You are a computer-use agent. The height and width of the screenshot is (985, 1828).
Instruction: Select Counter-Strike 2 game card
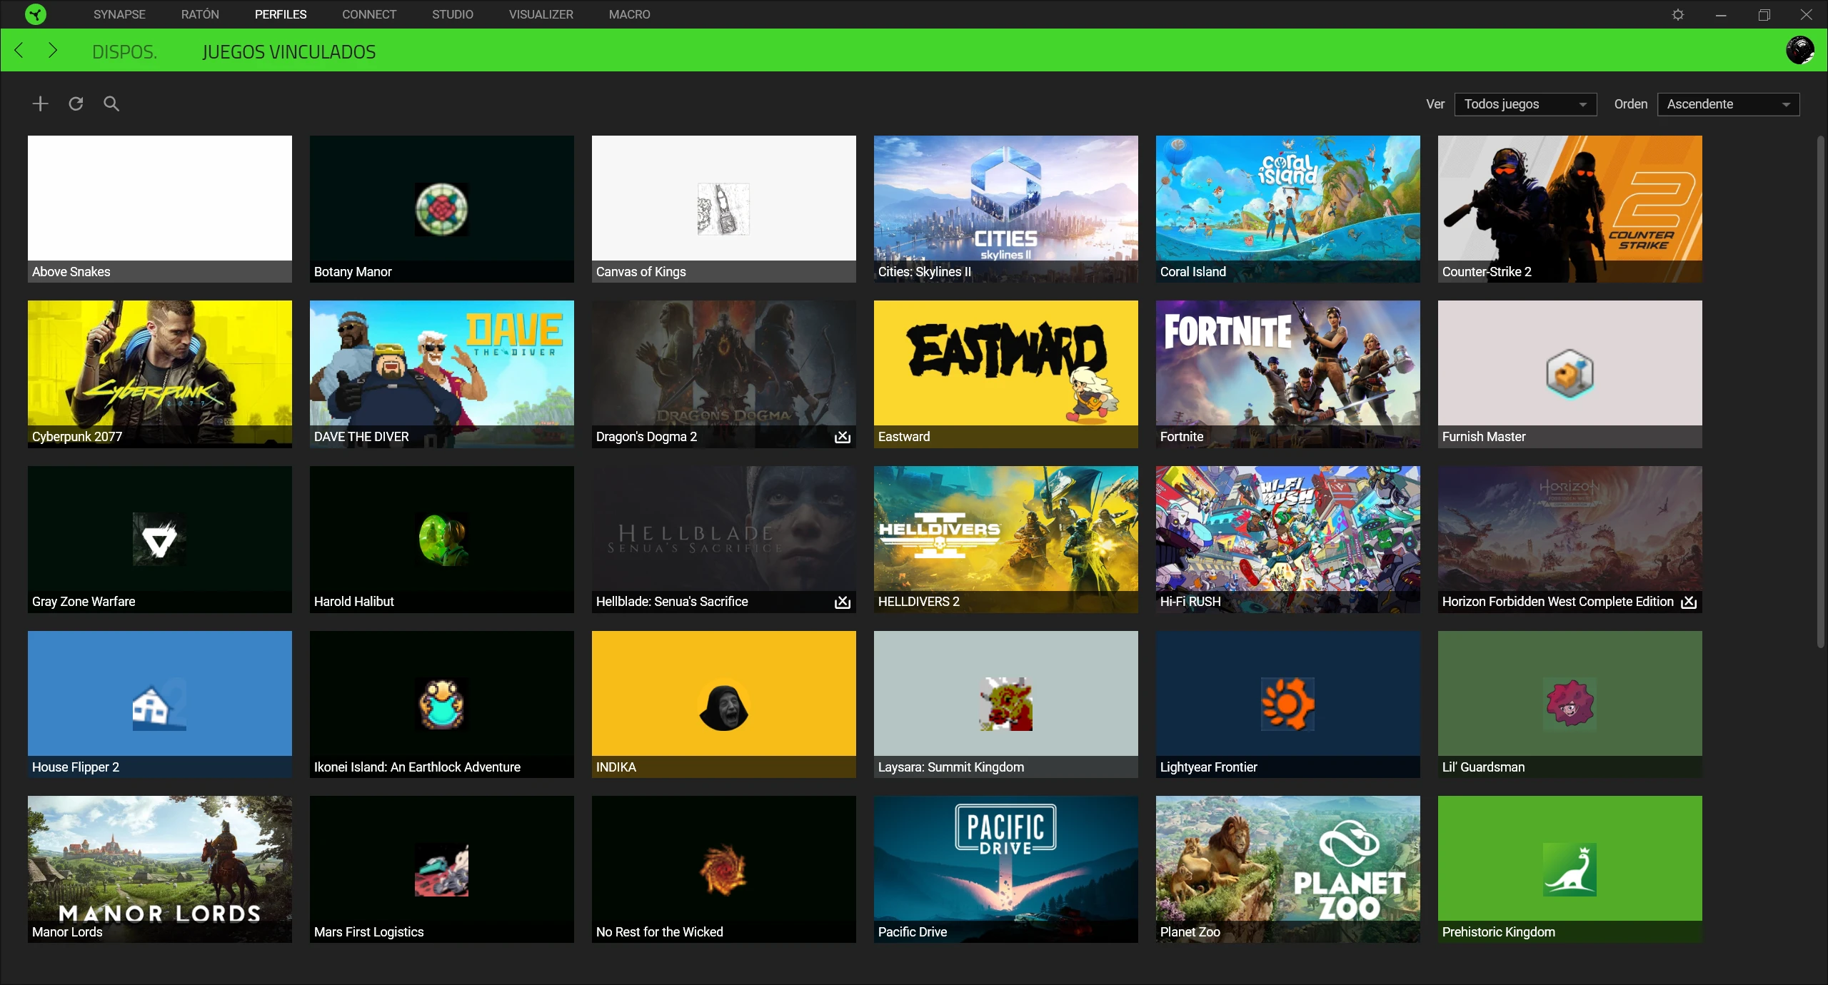click(1570, 209)
